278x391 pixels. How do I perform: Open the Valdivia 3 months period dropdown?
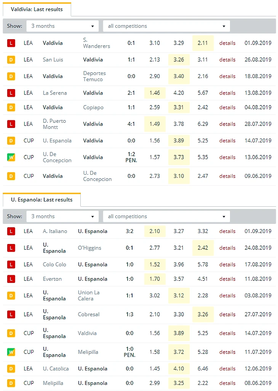[62, 26]
